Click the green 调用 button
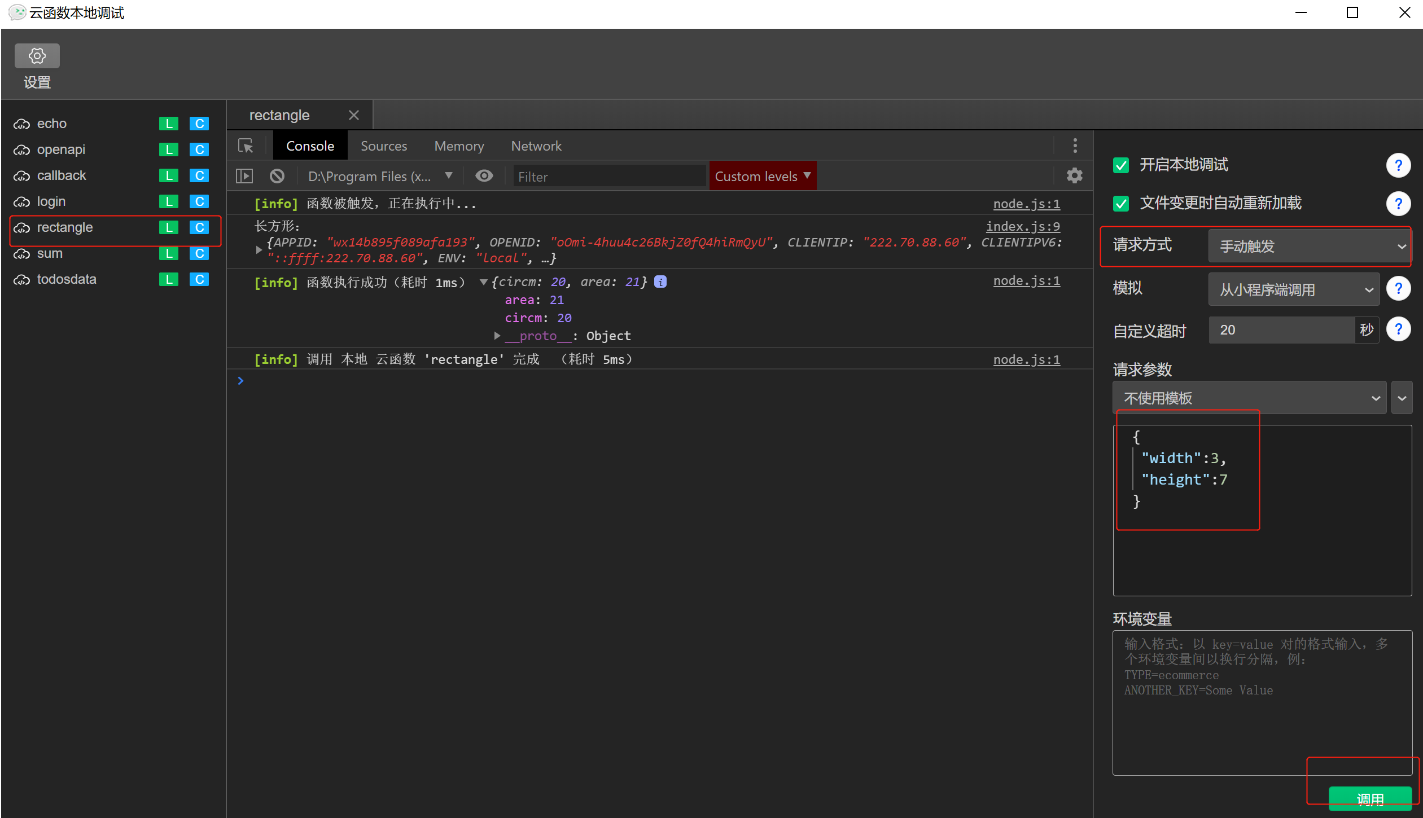Screen dimensions: 1423x818 (x=1369, y=799)
